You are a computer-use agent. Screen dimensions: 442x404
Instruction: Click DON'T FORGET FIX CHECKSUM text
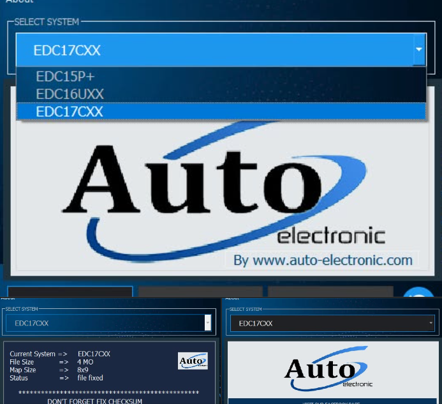94,401
